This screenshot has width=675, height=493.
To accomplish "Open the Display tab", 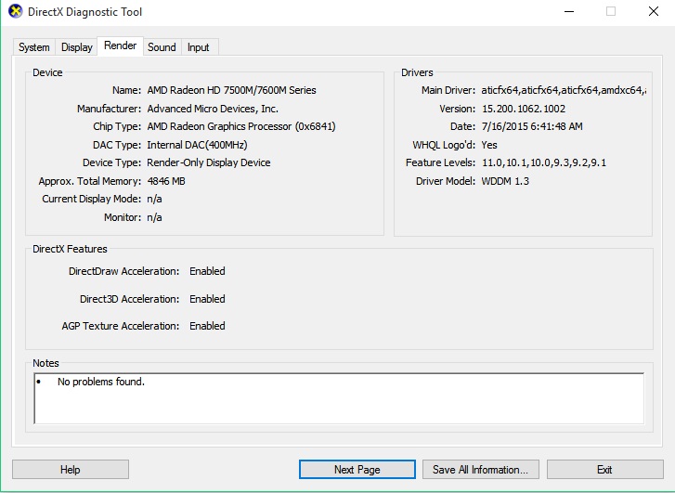I will [x=77, y=47].
